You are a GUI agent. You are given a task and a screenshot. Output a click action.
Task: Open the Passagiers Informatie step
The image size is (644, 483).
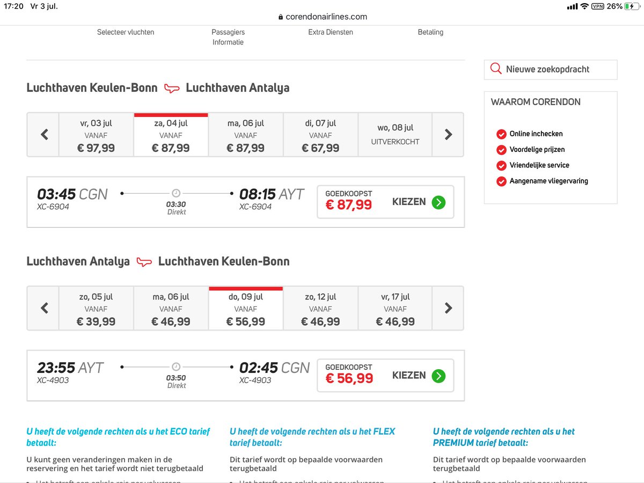coord(228,37)
